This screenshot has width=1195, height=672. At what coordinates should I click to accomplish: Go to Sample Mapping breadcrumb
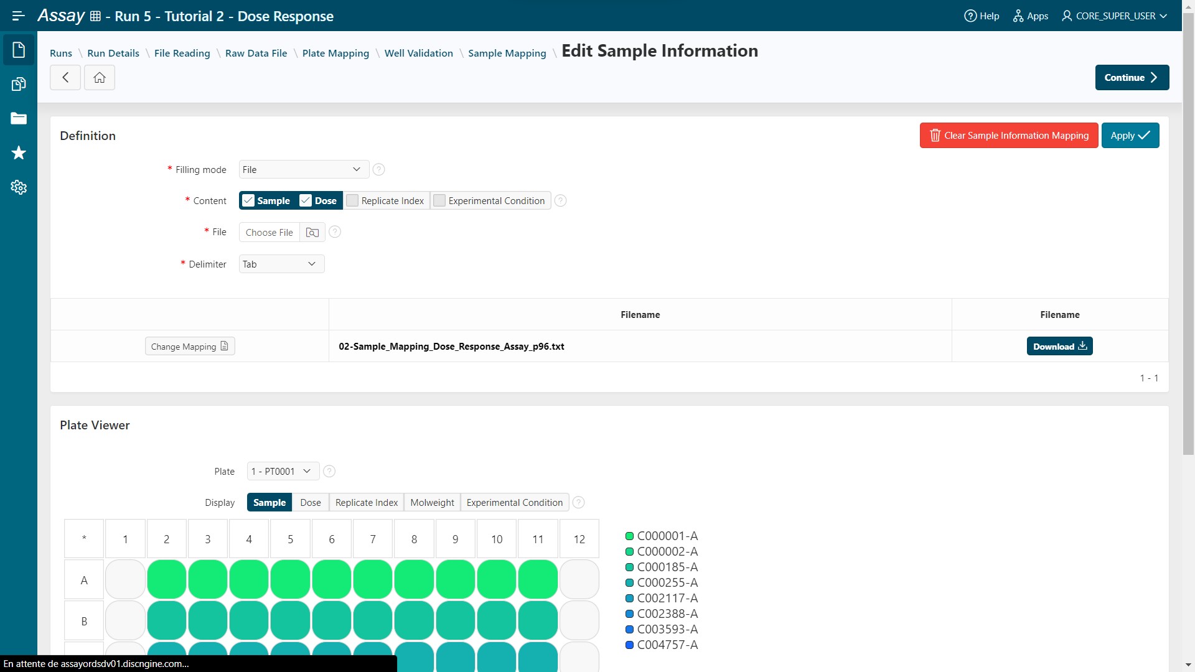[x=507, y=53]
